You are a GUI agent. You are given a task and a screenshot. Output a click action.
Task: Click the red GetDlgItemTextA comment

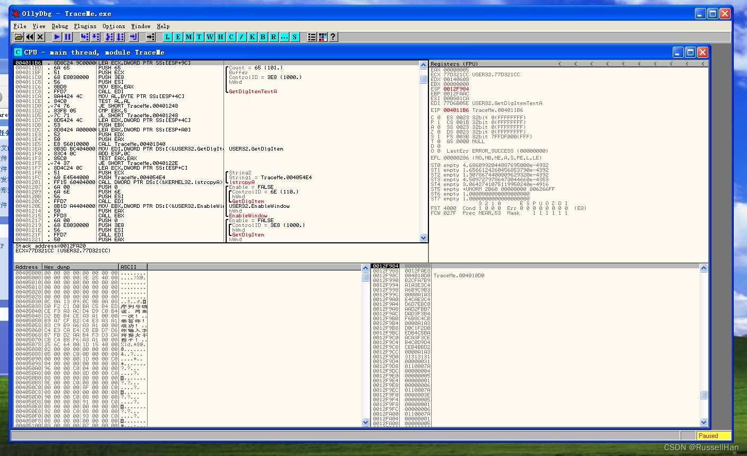click(x=253, y=92)
